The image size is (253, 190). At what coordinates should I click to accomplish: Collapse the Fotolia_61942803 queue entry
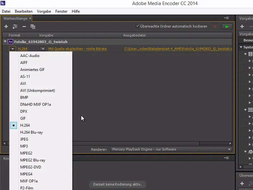click(5, 41)
